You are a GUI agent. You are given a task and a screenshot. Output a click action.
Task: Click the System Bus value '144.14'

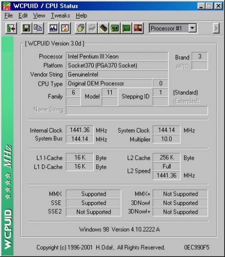79,139
